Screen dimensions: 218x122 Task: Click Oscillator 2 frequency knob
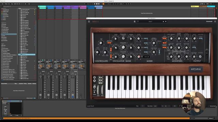[123, 47]
